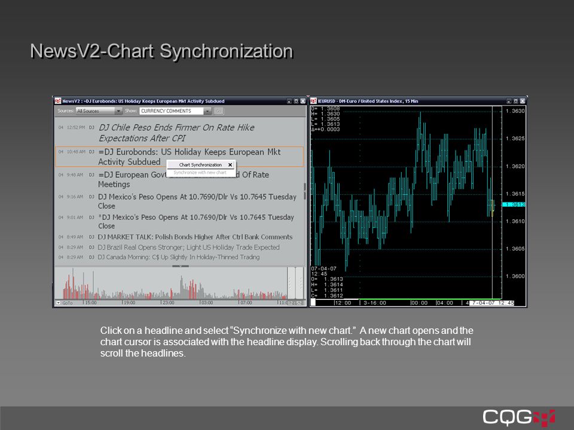Click the news histogram collapse handle
The height and width of the screenshot is (430, 574).
[181, 266]
